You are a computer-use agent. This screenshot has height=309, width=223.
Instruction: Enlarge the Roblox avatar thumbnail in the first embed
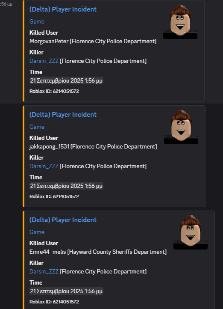pos(180,22)
